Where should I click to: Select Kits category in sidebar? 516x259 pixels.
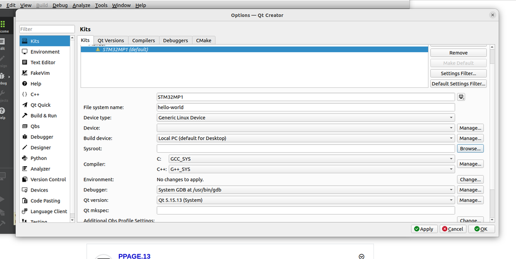pyautogui.click(x=45, y=41)
